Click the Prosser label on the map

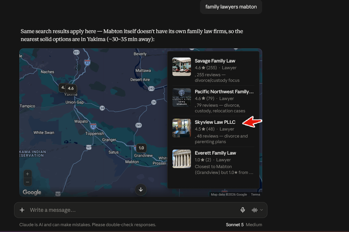(x=159, y=163)
